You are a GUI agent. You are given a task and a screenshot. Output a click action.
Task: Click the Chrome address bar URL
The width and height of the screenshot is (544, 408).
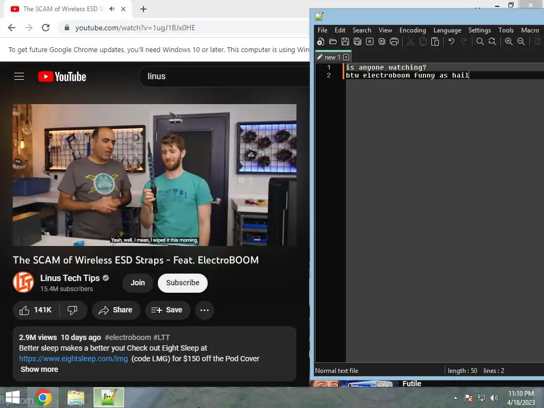point(135,28)
